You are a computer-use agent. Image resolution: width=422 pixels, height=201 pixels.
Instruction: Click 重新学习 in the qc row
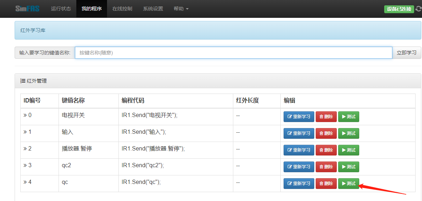(299, 184)
